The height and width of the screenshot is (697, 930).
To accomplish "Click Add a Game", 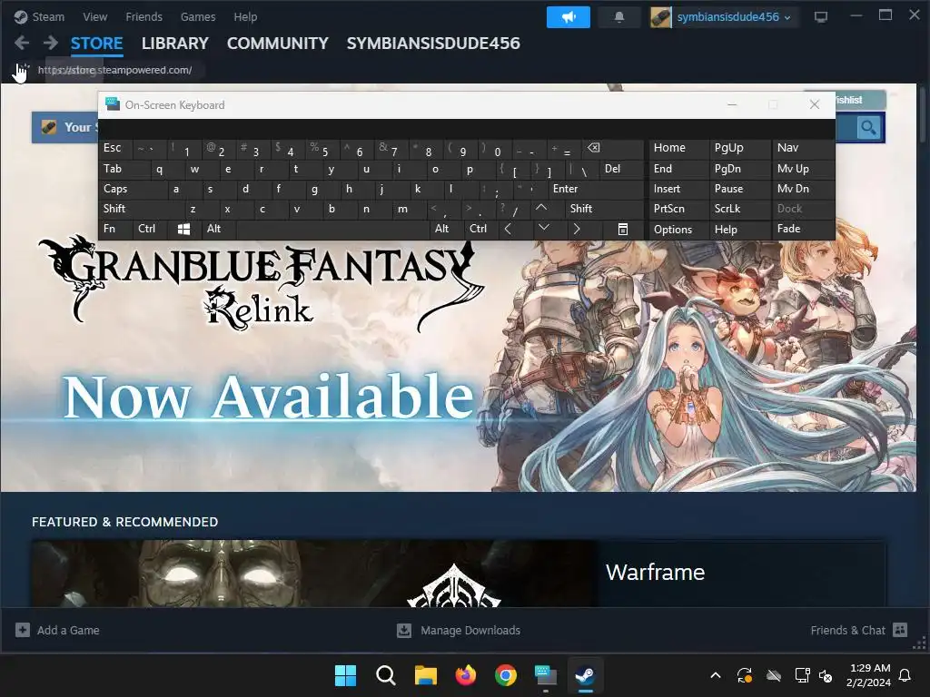I will [57, 630].
